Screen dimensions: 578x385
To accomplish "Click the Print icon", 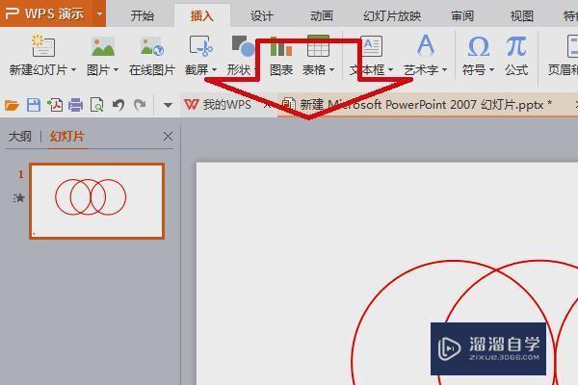I will click(75, 105).
